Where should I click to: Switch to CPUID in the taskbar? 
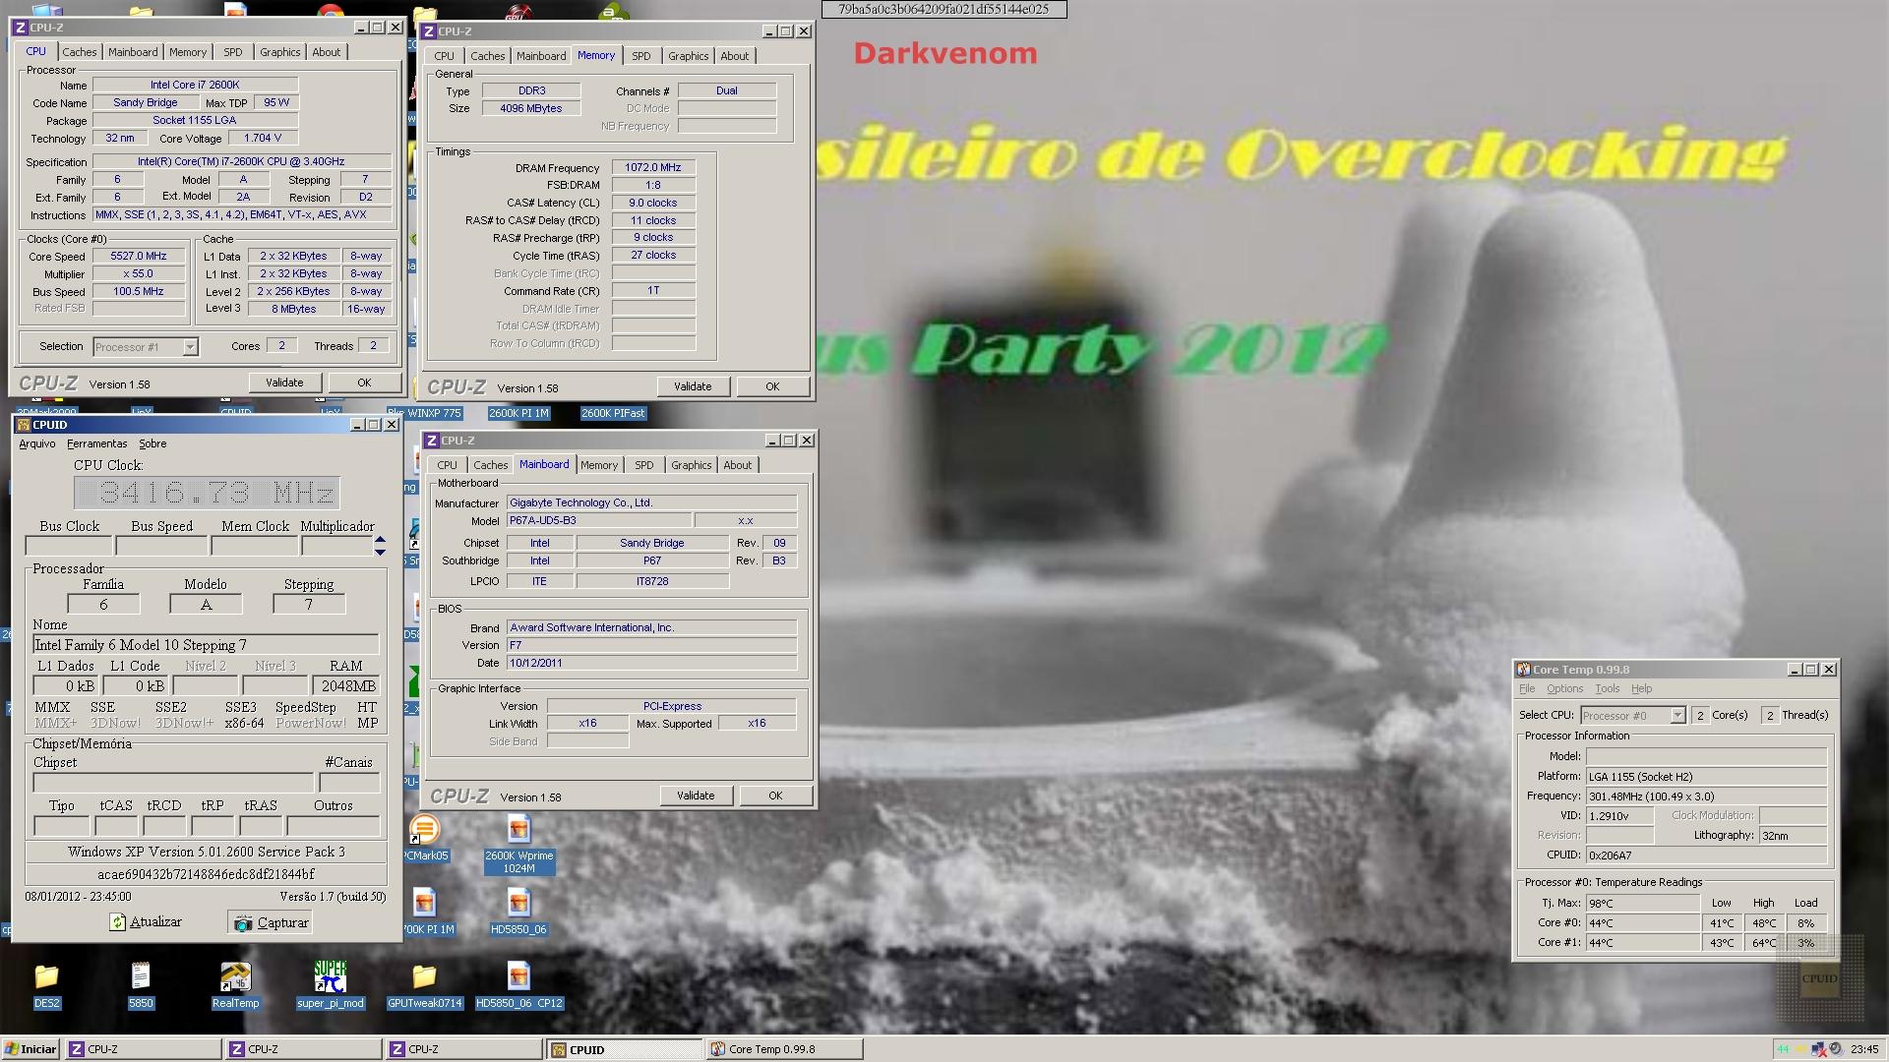tap(624, 1049)
